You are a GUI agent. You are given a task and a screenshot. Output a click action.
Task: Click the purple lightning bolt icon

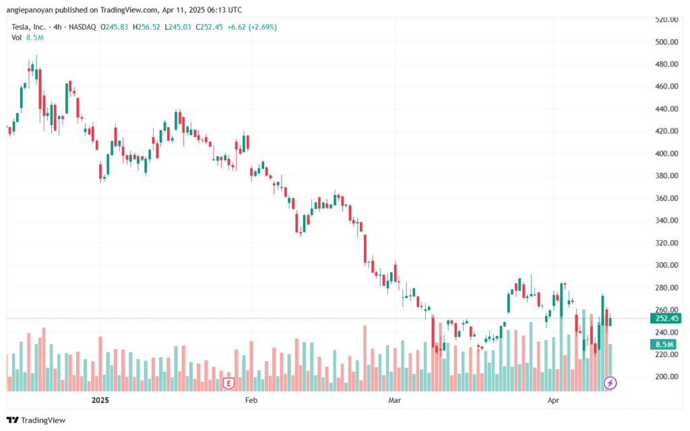tap(610, 383)
